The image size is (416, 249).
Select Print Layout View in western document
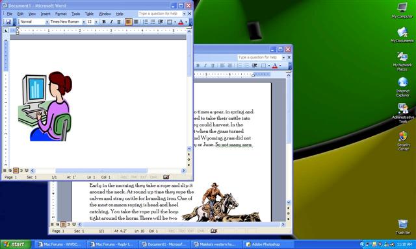[63, 224]
